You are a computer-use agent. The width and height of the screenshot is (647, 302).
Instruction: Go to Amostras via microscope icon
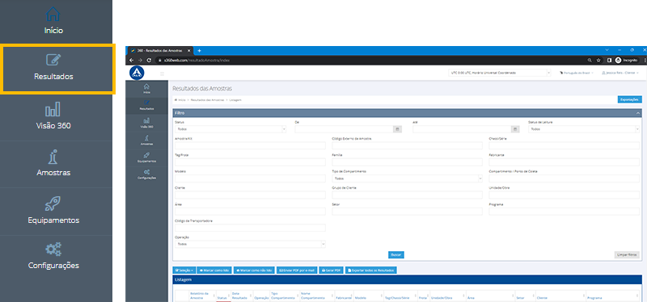click(53, 157)
